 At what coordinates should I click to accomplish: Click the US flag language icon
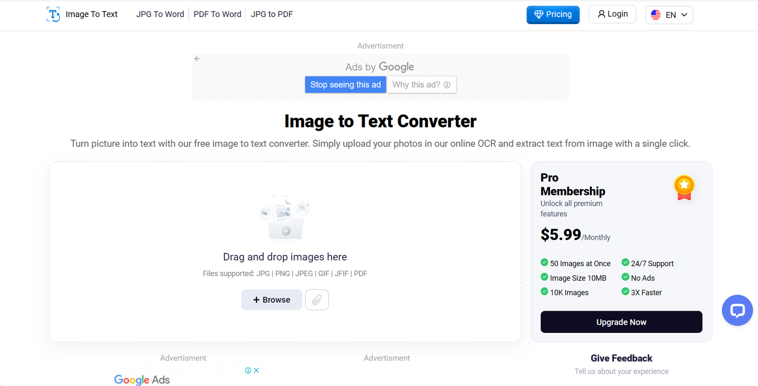pos(656,15)
